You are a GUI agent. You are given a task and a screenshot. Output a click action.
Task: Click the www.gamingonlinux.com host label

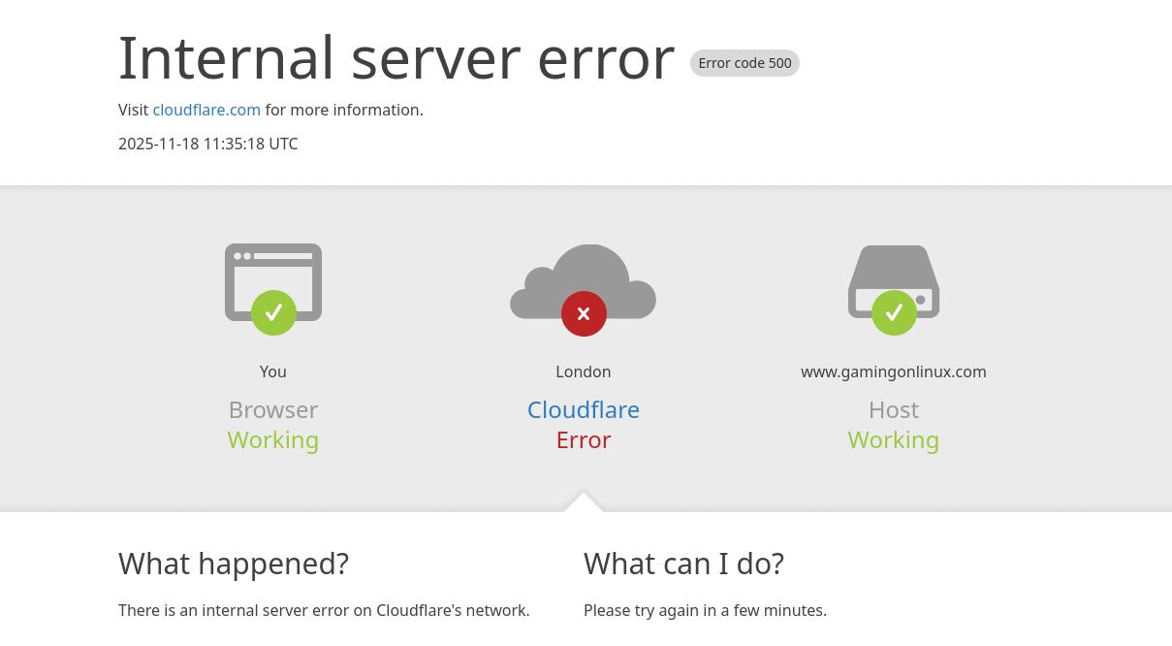[x=893, y=371]
